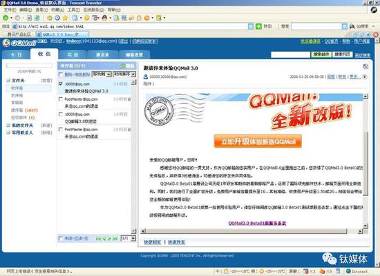380x276 pixels.
Task: Open the 1/1 page selector dropdown
Action: [x=128, y=239]
